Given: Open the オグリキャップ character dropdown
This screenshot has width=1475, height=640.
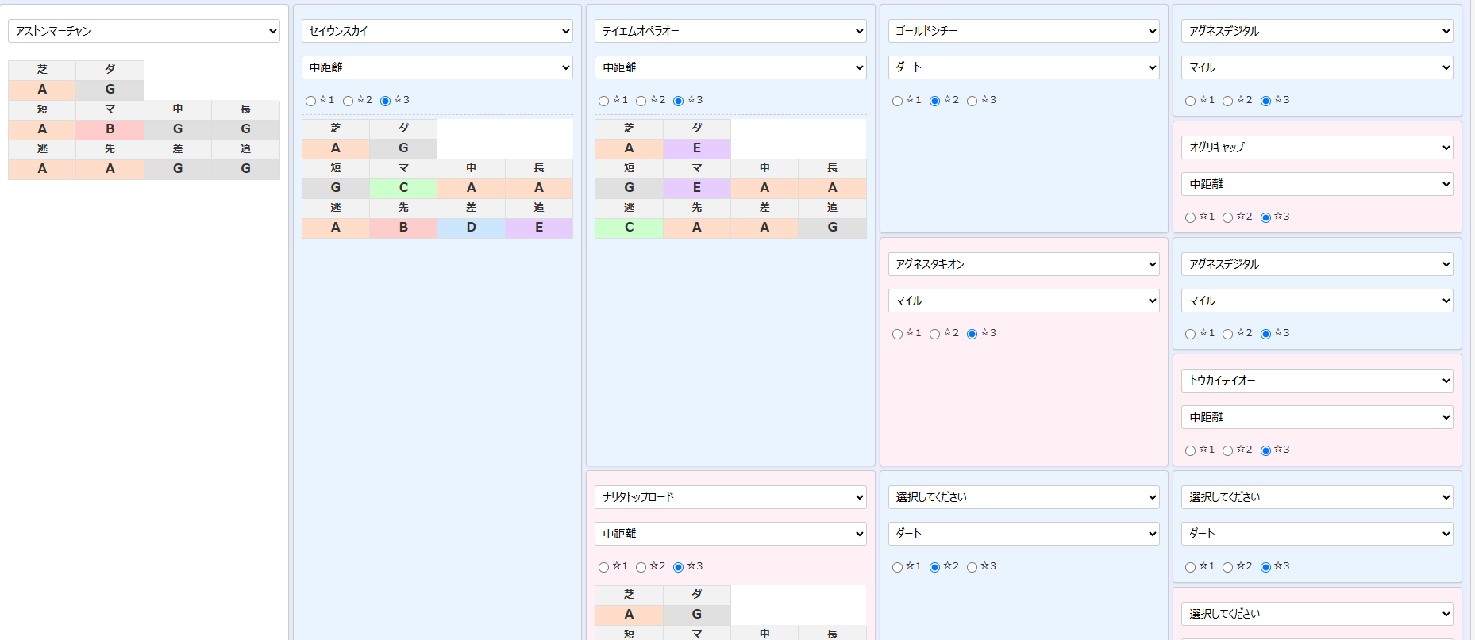Looking at the screenshot, I should [1317, 148].
